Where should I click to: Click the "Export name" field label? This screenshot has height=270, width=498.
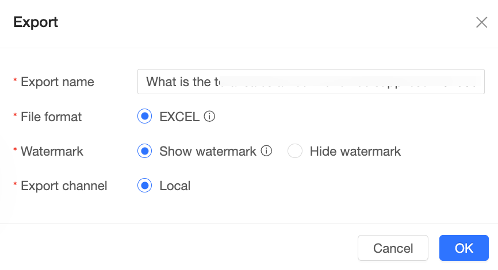pyautogui.click(x=57, y=82)
